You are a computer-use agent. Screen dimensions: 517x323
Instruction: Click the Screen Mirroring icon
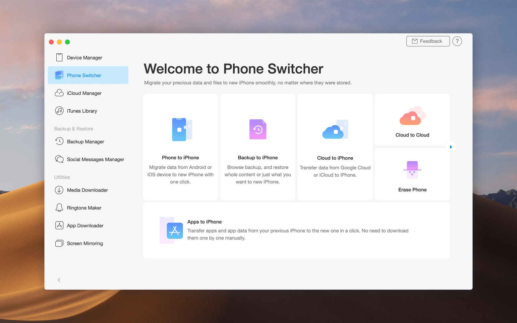(x=59, y=243)
